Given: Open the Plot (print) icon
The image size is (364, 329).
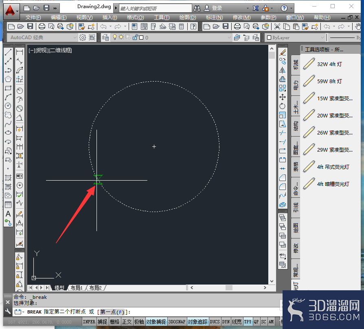Looking at the screenshot, I should [42, 26].
